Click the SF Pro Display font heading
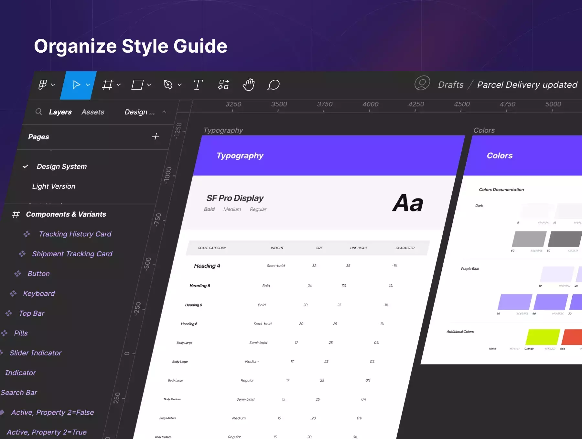The image size is (582, 439). coord(235,198)
